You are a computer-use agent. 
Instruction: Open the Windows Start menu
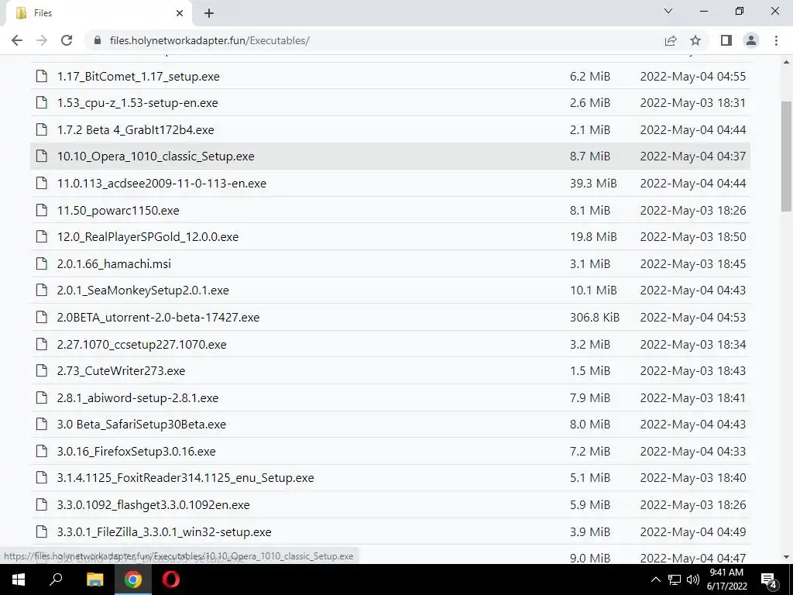pos(19,580)
